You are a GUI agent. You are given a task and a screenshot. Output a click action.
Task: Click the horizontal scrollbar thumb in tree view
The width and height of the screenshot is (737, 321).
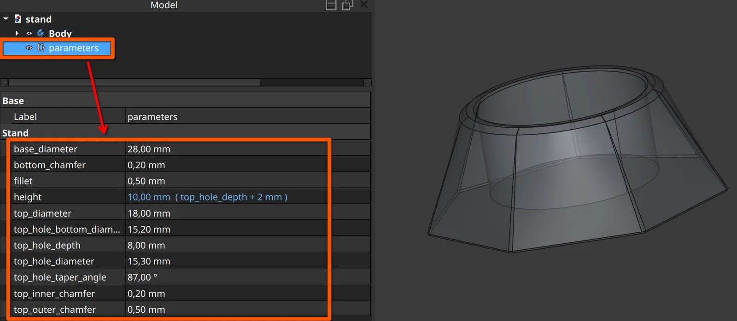pyautogui.click(x=134, y=82)
